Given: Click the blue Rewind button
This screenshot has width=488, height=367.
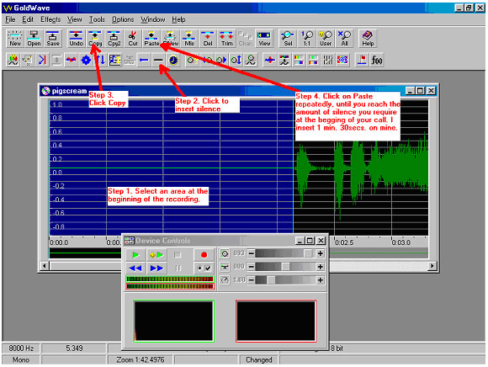Looking at the screenshot, I should coord(135,268).
